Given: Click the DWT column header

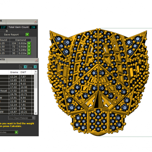Looking at the screenshot, I should click(x=23, y=72).
